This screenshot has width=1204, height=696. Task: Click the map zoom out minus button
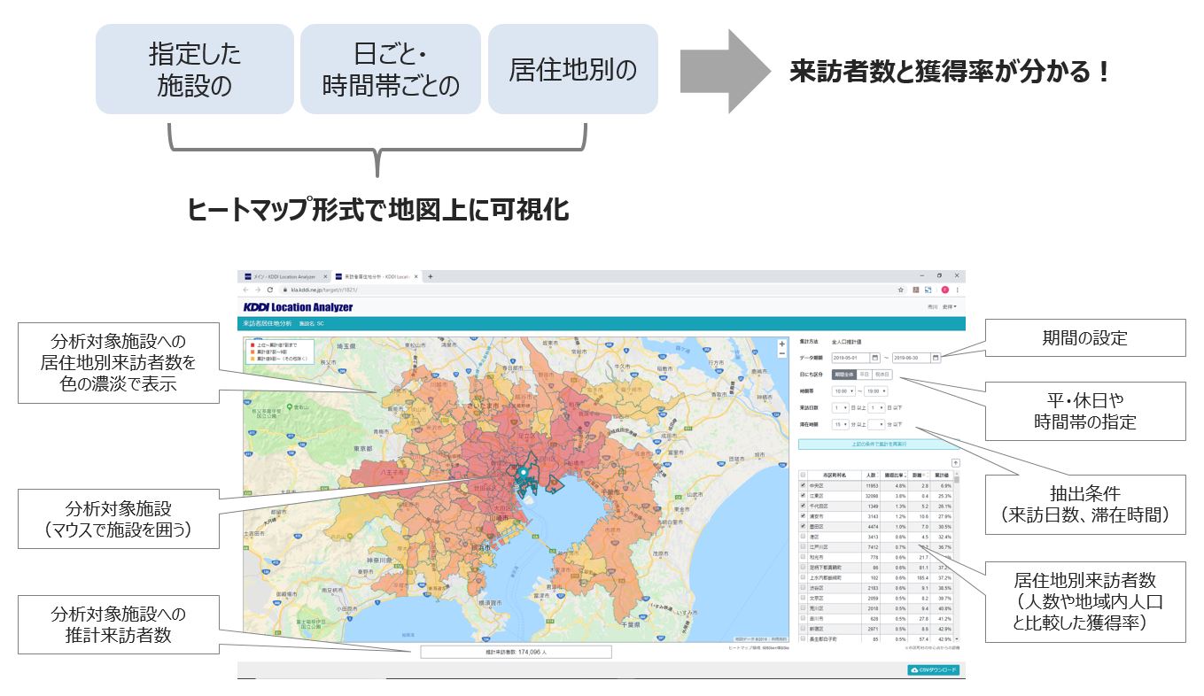pos(781,353)
